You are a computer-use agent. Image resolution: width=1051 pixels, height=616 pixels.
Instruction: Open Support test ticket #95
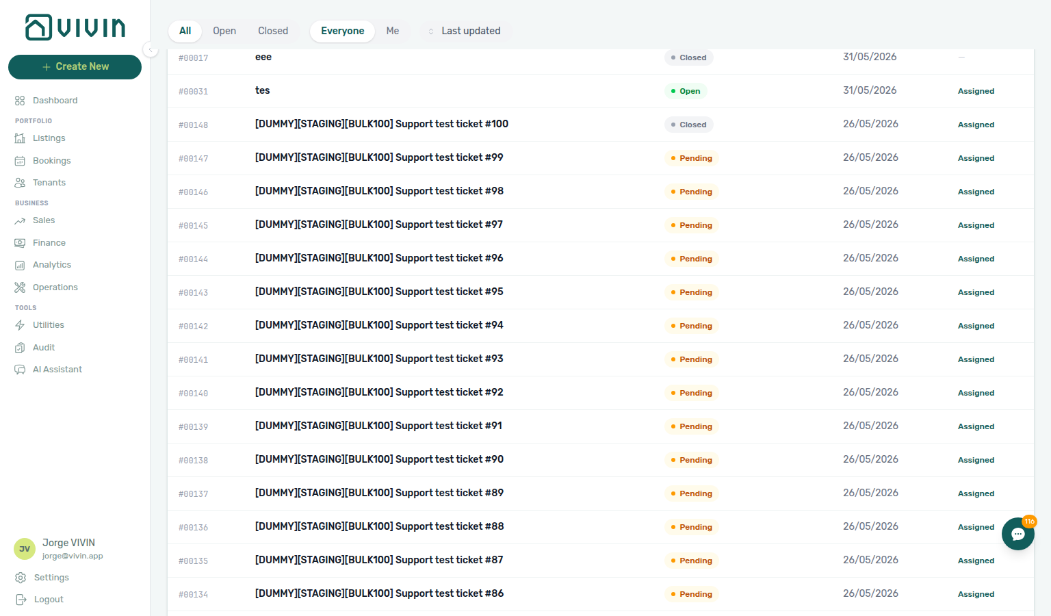[379, 292]
